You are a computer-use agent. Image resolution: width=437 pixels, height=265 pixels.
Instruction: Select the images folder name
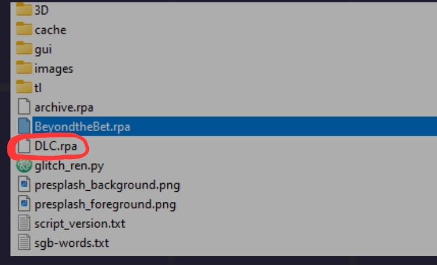tap(54, 68)
